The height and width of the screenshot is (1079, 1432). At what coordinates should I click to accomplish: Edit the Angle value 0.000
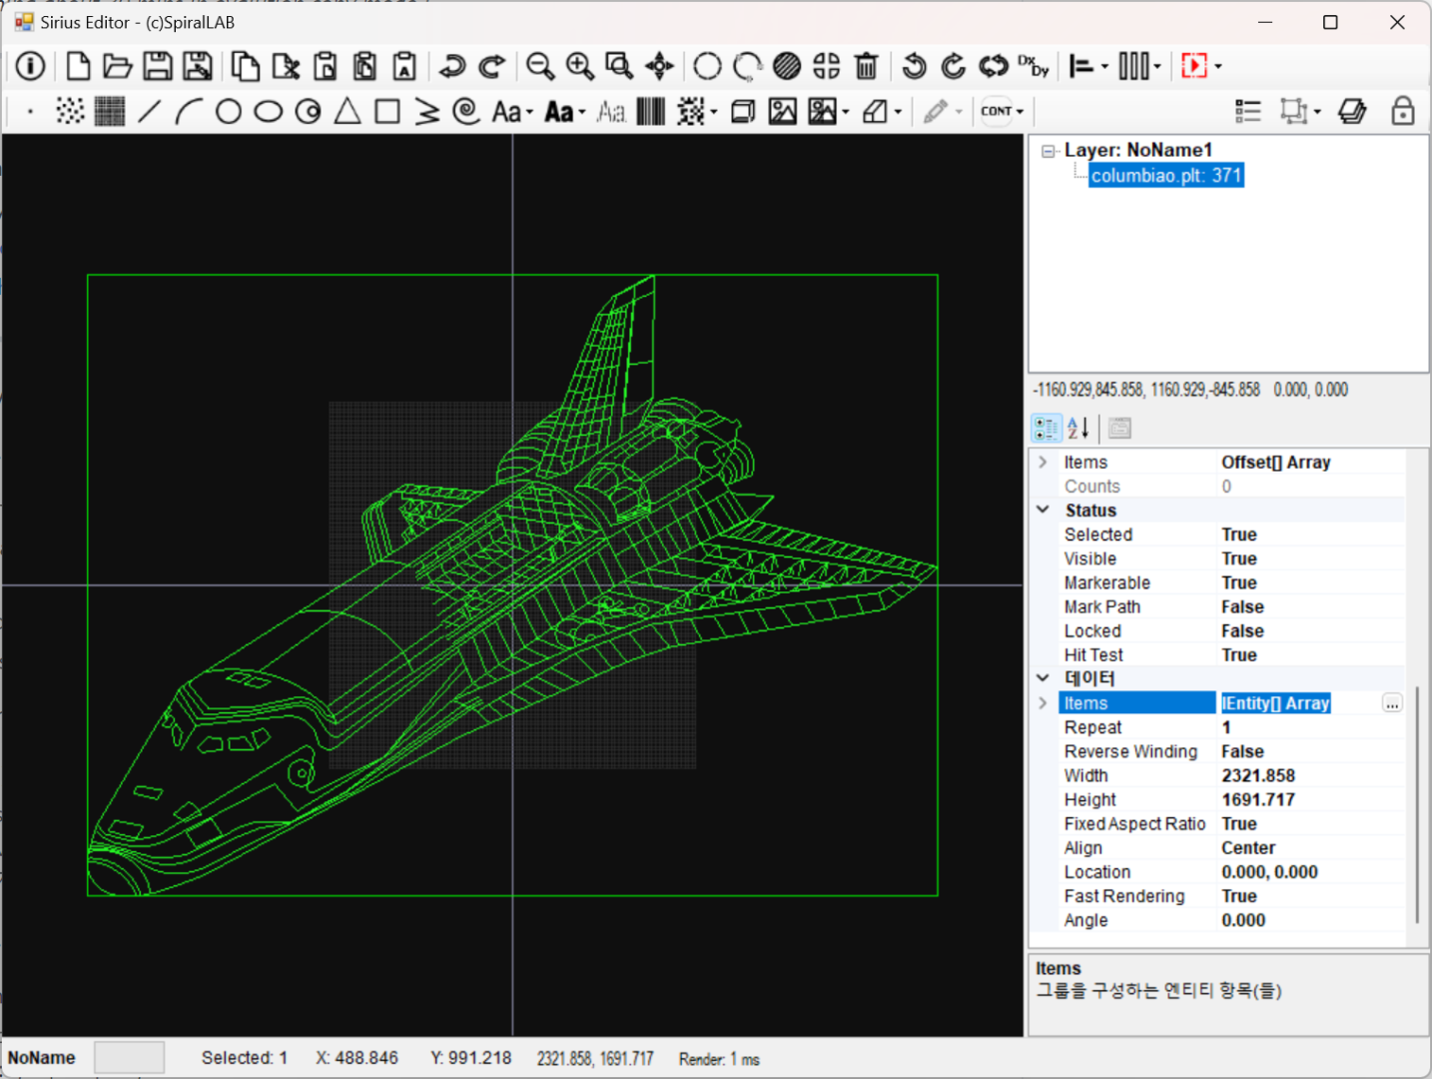coord(1243,920)
